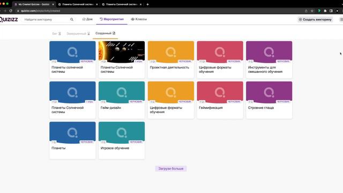
Task: Click ЧЕРНОВИК badge on Игровое обучение card
Action: coord(136,142)
